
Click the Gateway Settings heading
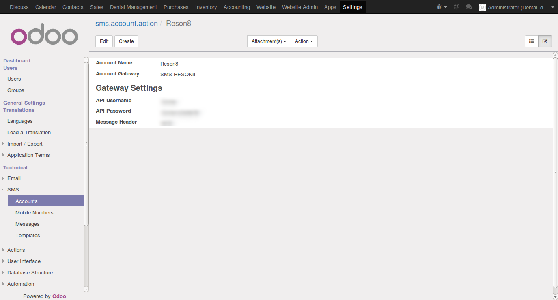click(129, 88)
